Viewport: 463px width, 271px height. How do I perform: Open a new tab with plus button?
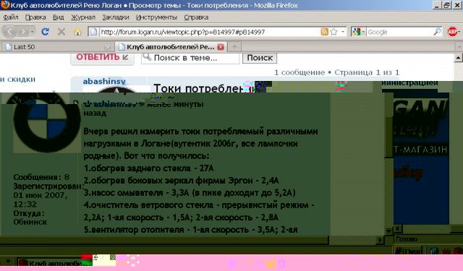pos(234,46)
